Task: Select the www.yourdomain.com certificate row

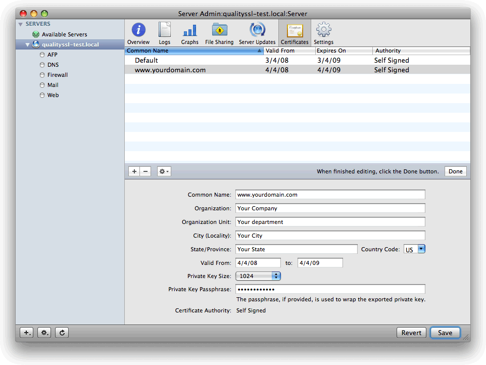Action: pyautogui.click(x=297, y=70)
